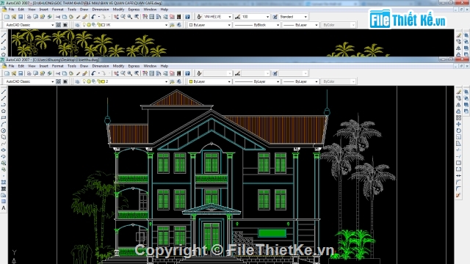Click New drawing icon in bietthu.dwg window

7,73
